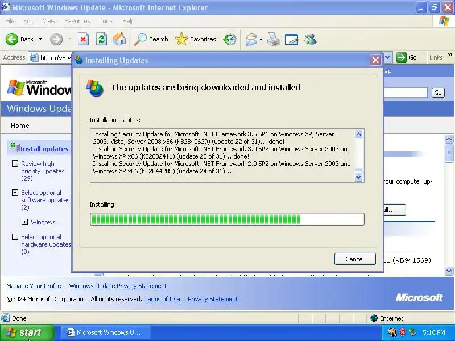Click Microsoft Windows Update taskbar button

click(105, 332)
